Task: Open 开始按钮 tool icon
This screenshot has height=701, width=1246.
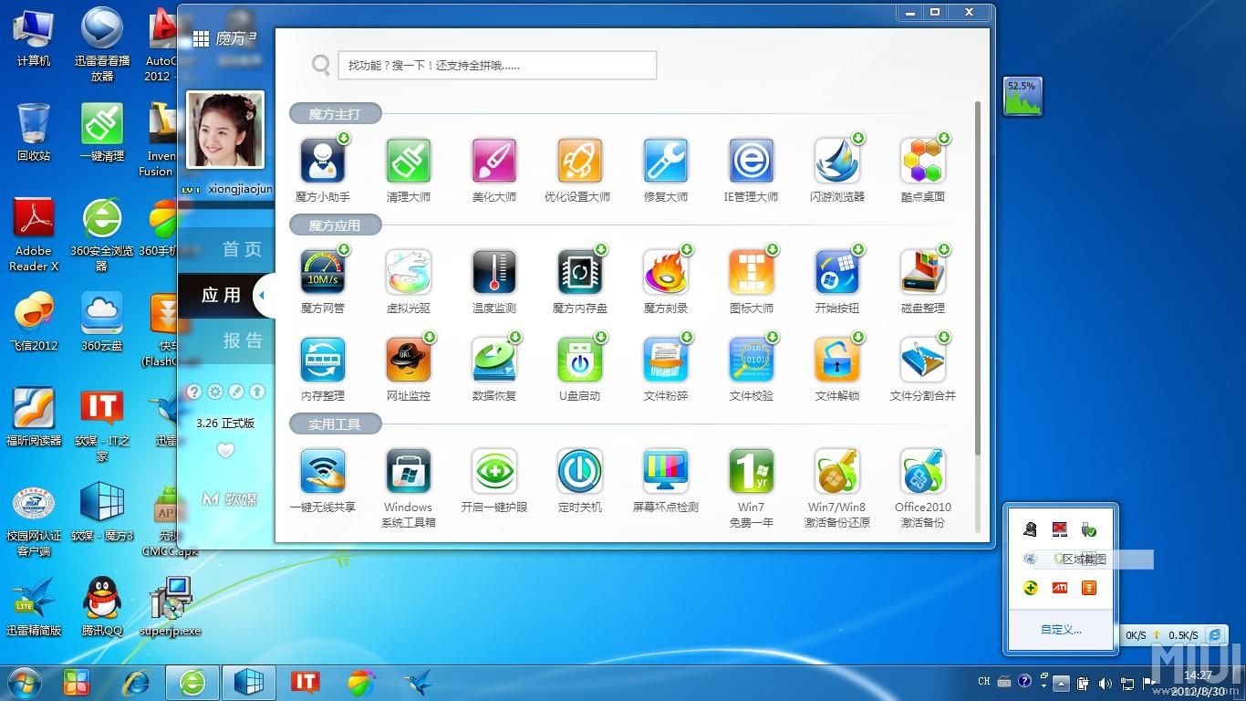Action: point(837,272)
